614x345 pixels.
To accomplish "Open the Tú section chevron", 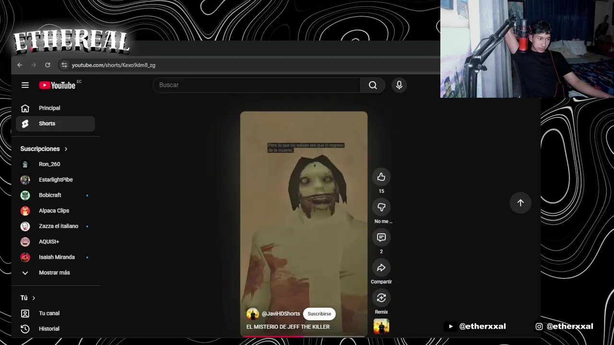I will [x=34, y=298].
